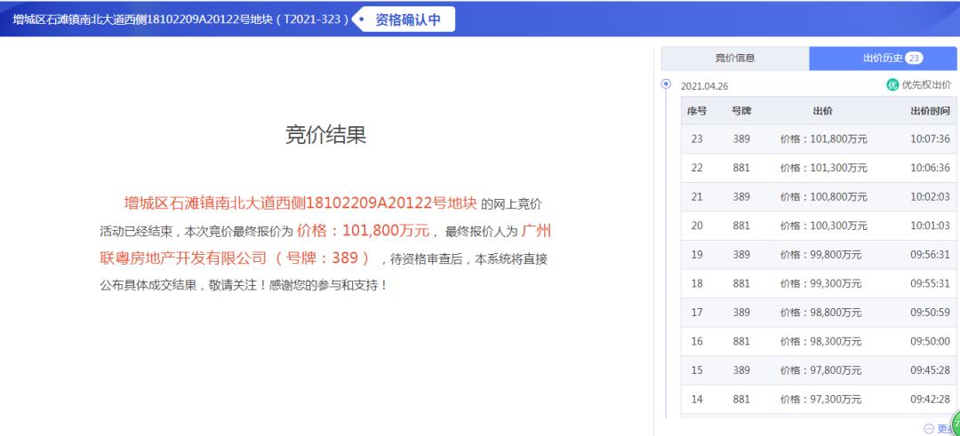Click bid time 10:02:03
This screenshot has width=960, height=436.
930,197
